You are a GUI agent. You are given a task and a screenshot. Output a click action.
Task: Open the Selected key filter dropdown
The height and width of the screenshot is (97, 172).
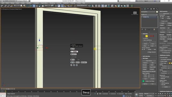149,94
